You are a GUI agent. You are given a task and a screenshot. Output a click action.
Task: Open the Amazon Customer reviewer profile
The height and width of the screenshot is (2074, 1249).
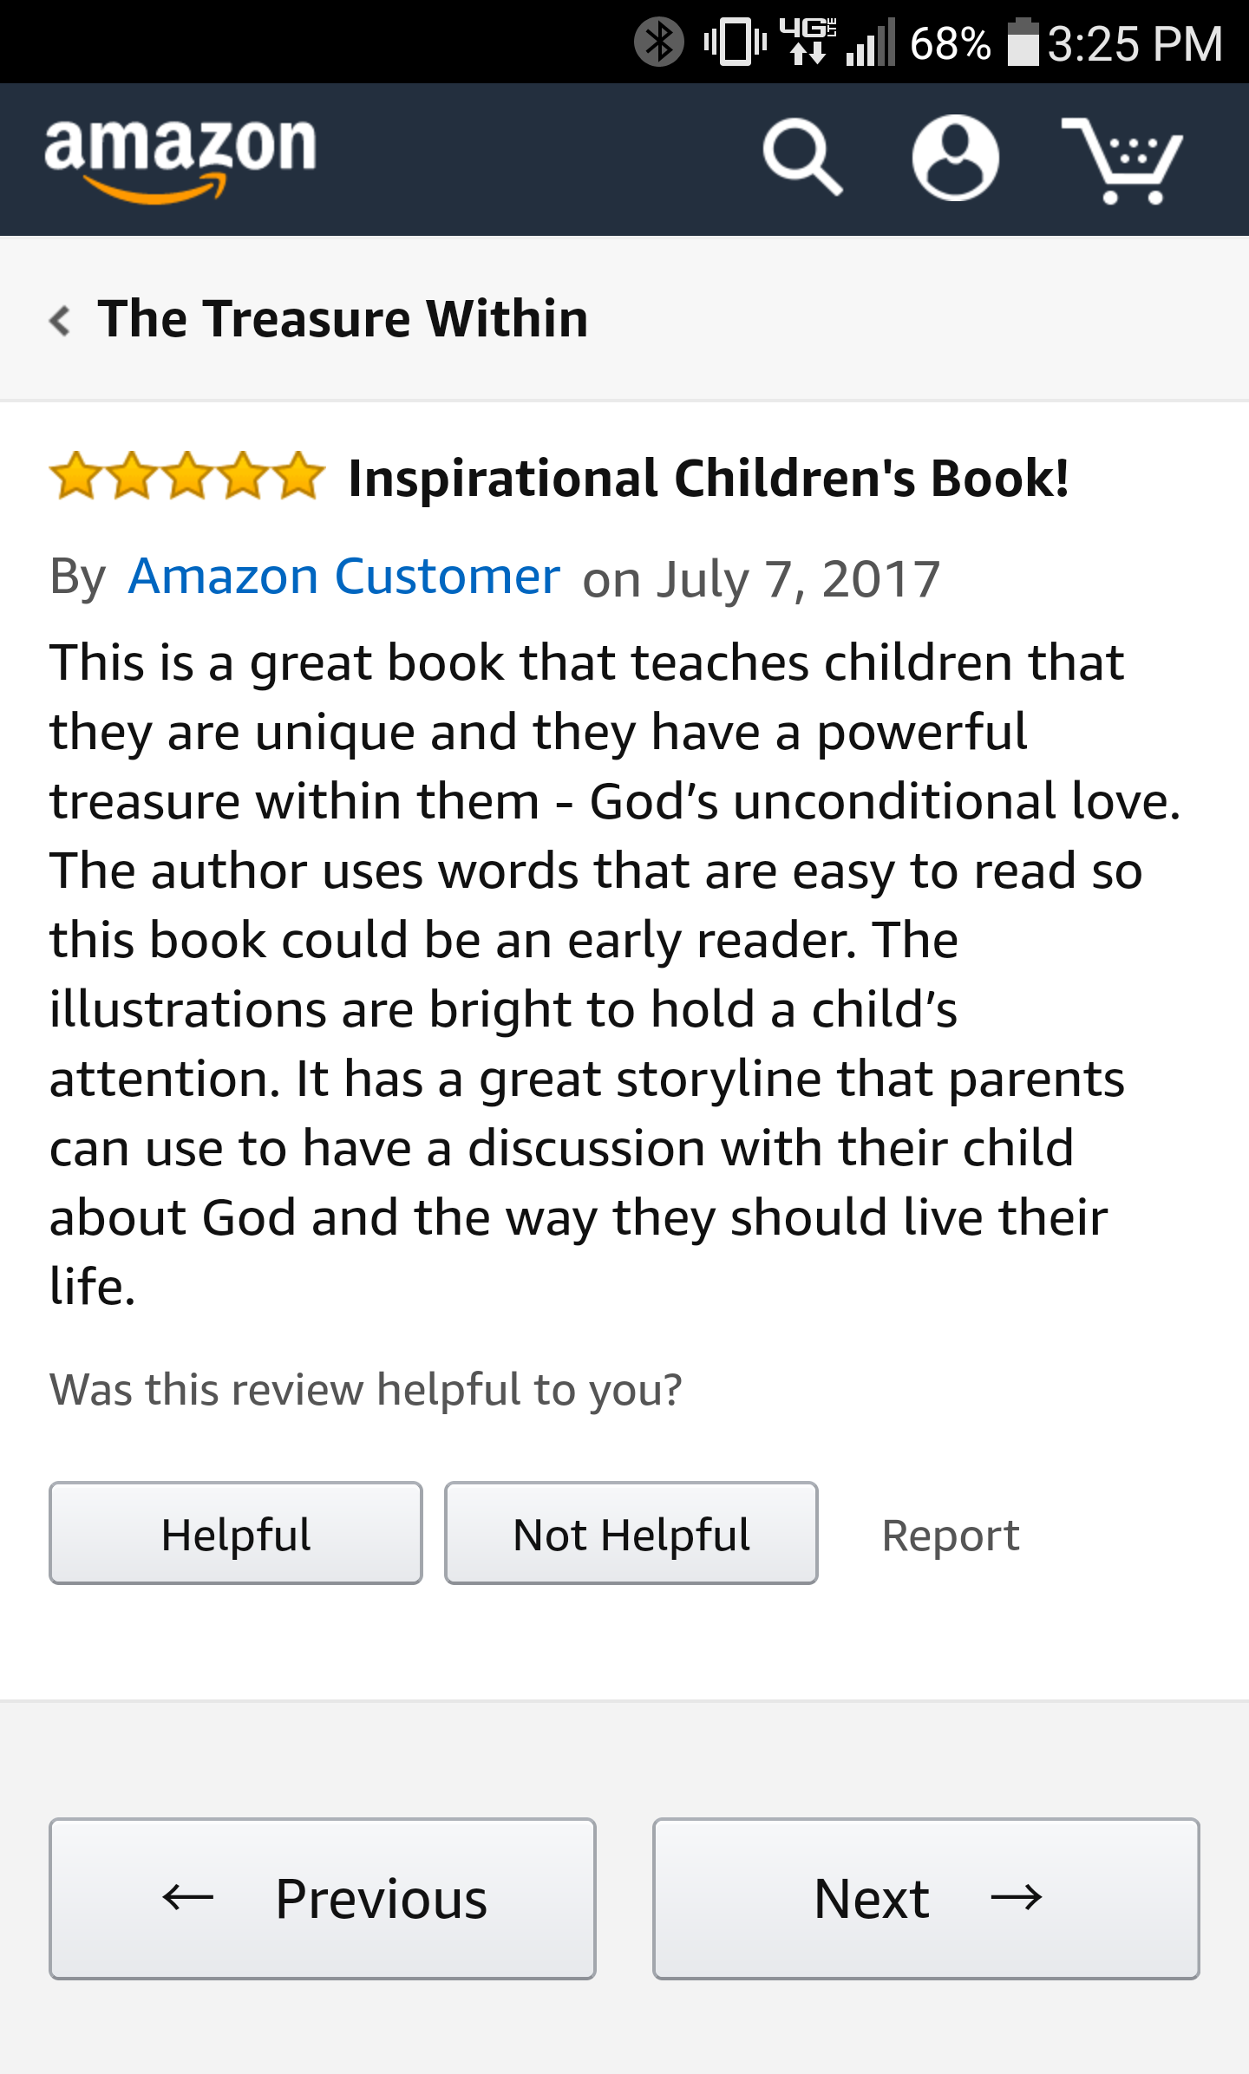tap(343, 577)
